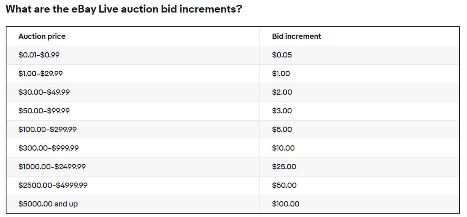Screen dimensions: 467x217
Task: Select the $0.05 bid increment cell
Action: (282, 55)
